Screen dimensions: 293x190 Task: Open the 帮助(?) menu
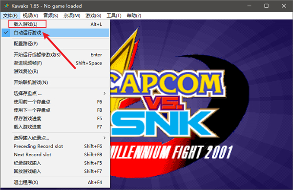click(x=134, y=16)
